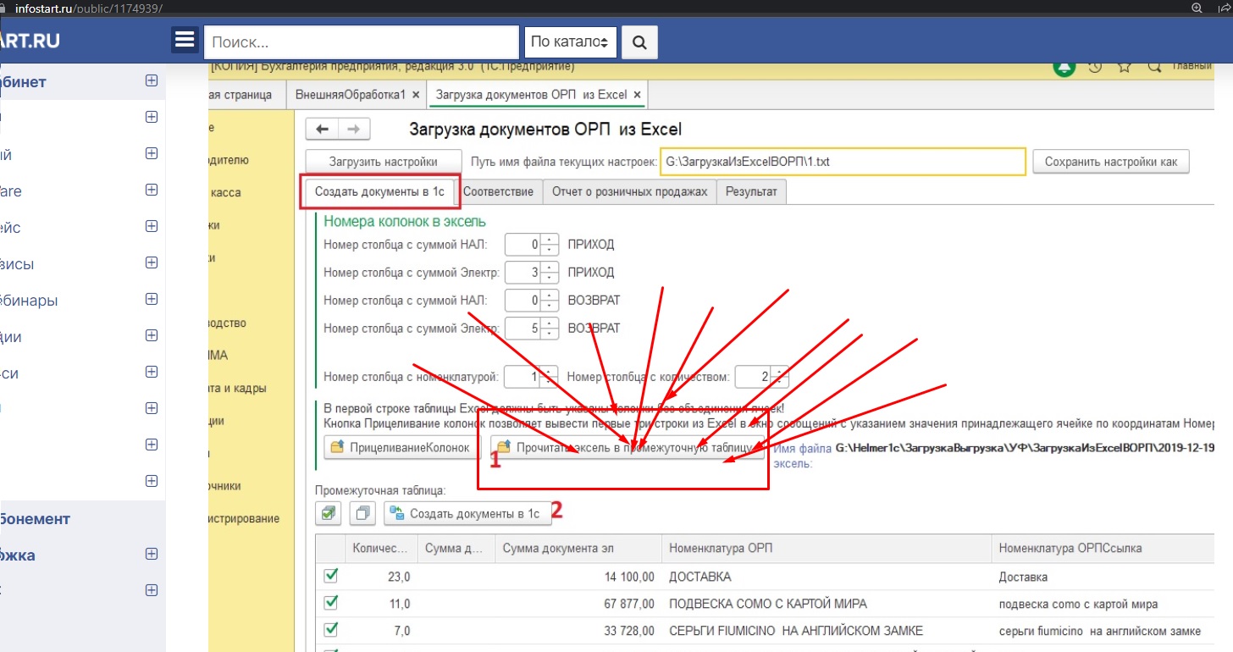Expand the sidebar section ending in 'бинары'
Image resolution: width=1233 pixels, height=652 pixels.
click(152, 299)
